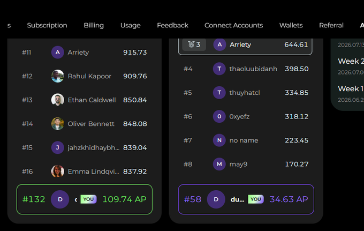Click the name thaoluubidanh
This screenshot has width=364, height=231.
tap(253, 69)
